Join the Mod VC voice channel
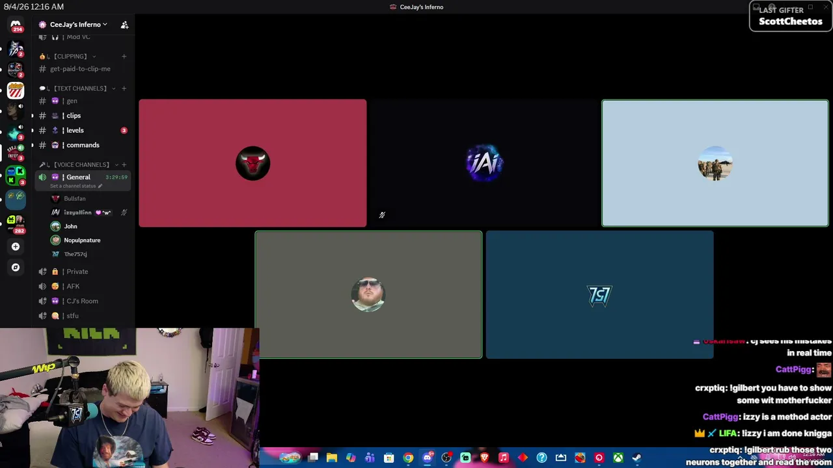The height and width of the screenshot is (468, 833). coord(83,37)
